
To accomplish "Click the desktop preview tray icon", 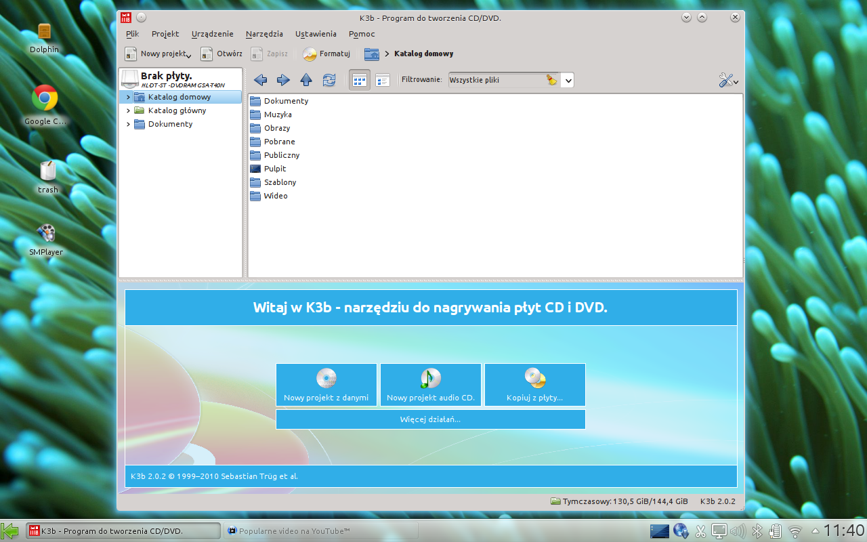I will pos(660,531).
